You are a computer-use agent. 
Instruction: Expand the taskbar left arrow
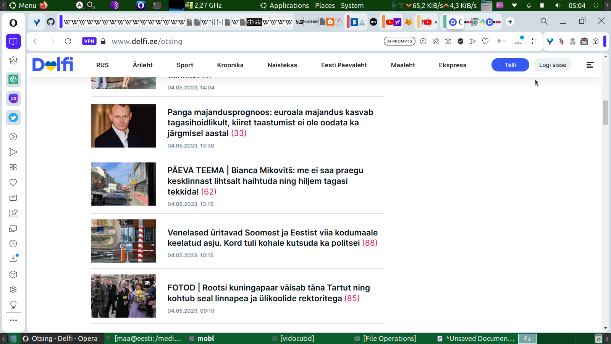click(x=3, y=339)
